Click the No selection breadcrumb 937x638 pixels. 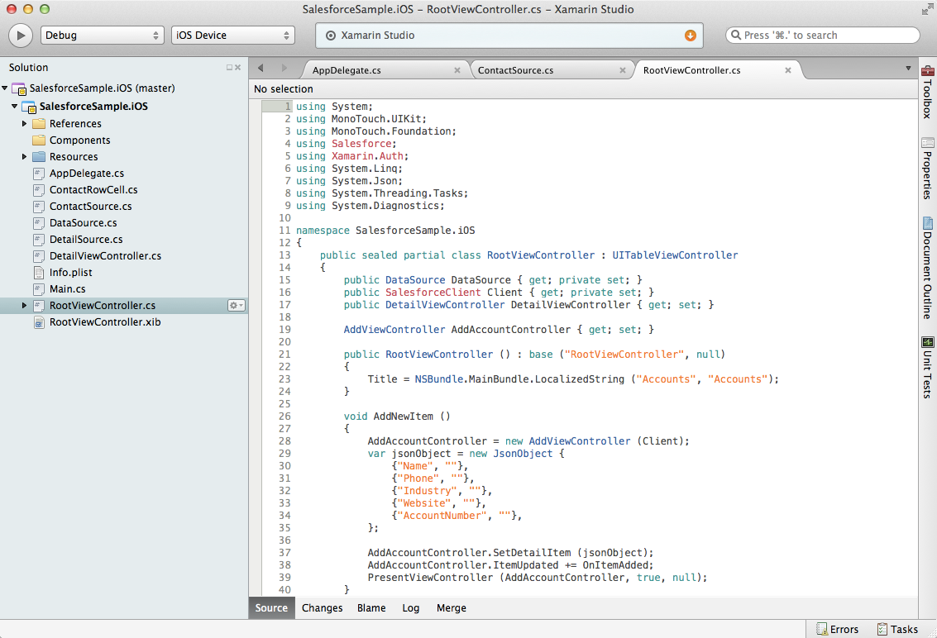284,89
